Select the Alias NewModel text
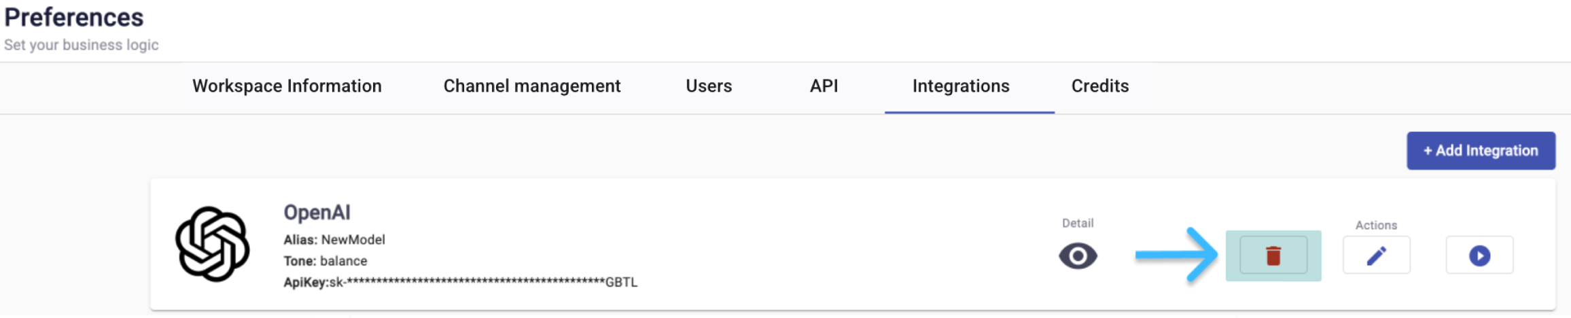The width and height of the screenshot is (1571, 318). point(334,240)
